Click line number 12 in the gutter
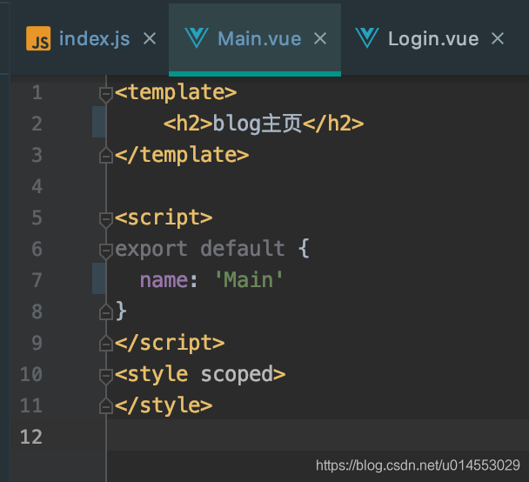 [31, 437]
